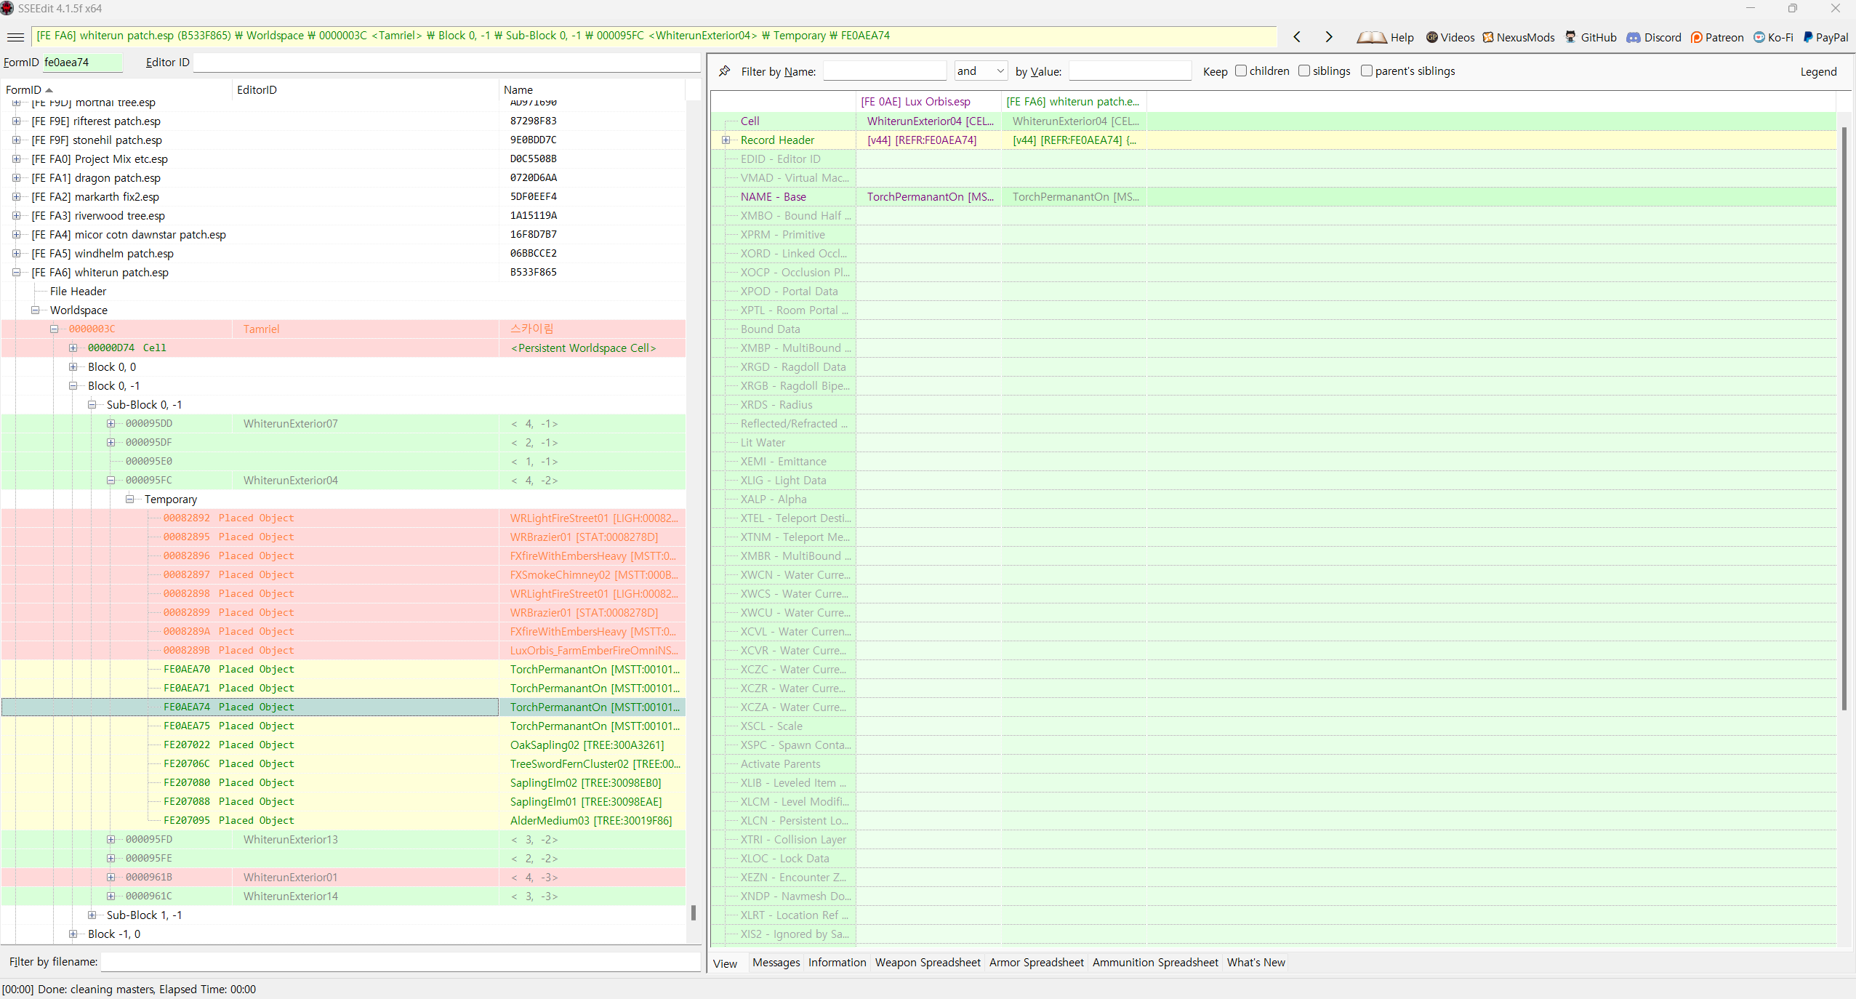The height and width of the screenshot is (999, 1856).
Task: Open NexusMods page icon
Action: coord(1488,37)
